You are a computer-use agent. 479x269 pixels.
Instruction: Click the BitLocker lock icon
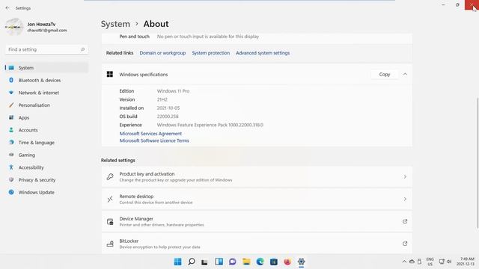(110, 244)
